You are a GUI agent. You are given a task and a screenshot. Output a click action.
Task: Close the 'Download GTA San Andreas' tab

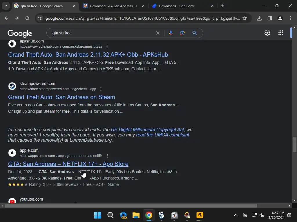143,6
